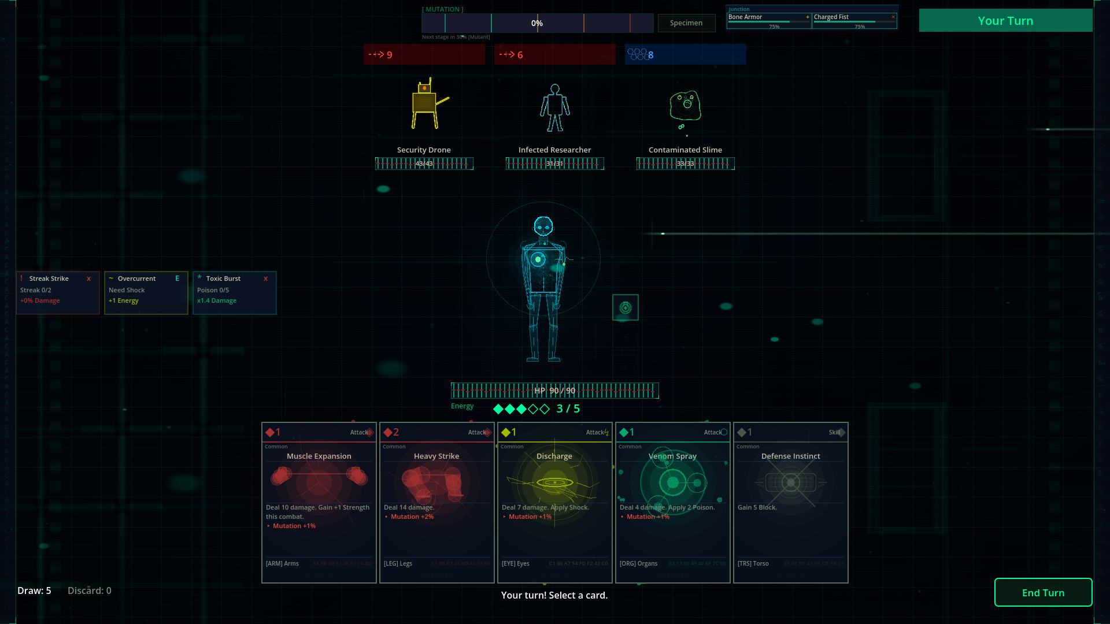
Task: Open the Specimen panel
Action: [686, 23]
